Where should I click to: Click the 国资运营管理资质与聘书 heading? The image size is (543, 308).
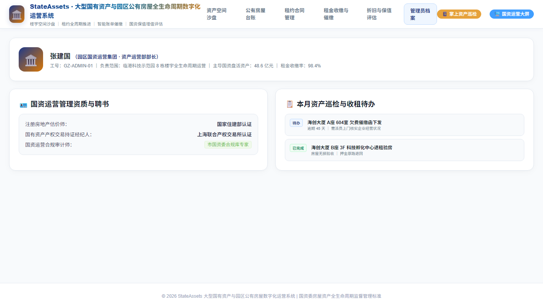[70, 104]
